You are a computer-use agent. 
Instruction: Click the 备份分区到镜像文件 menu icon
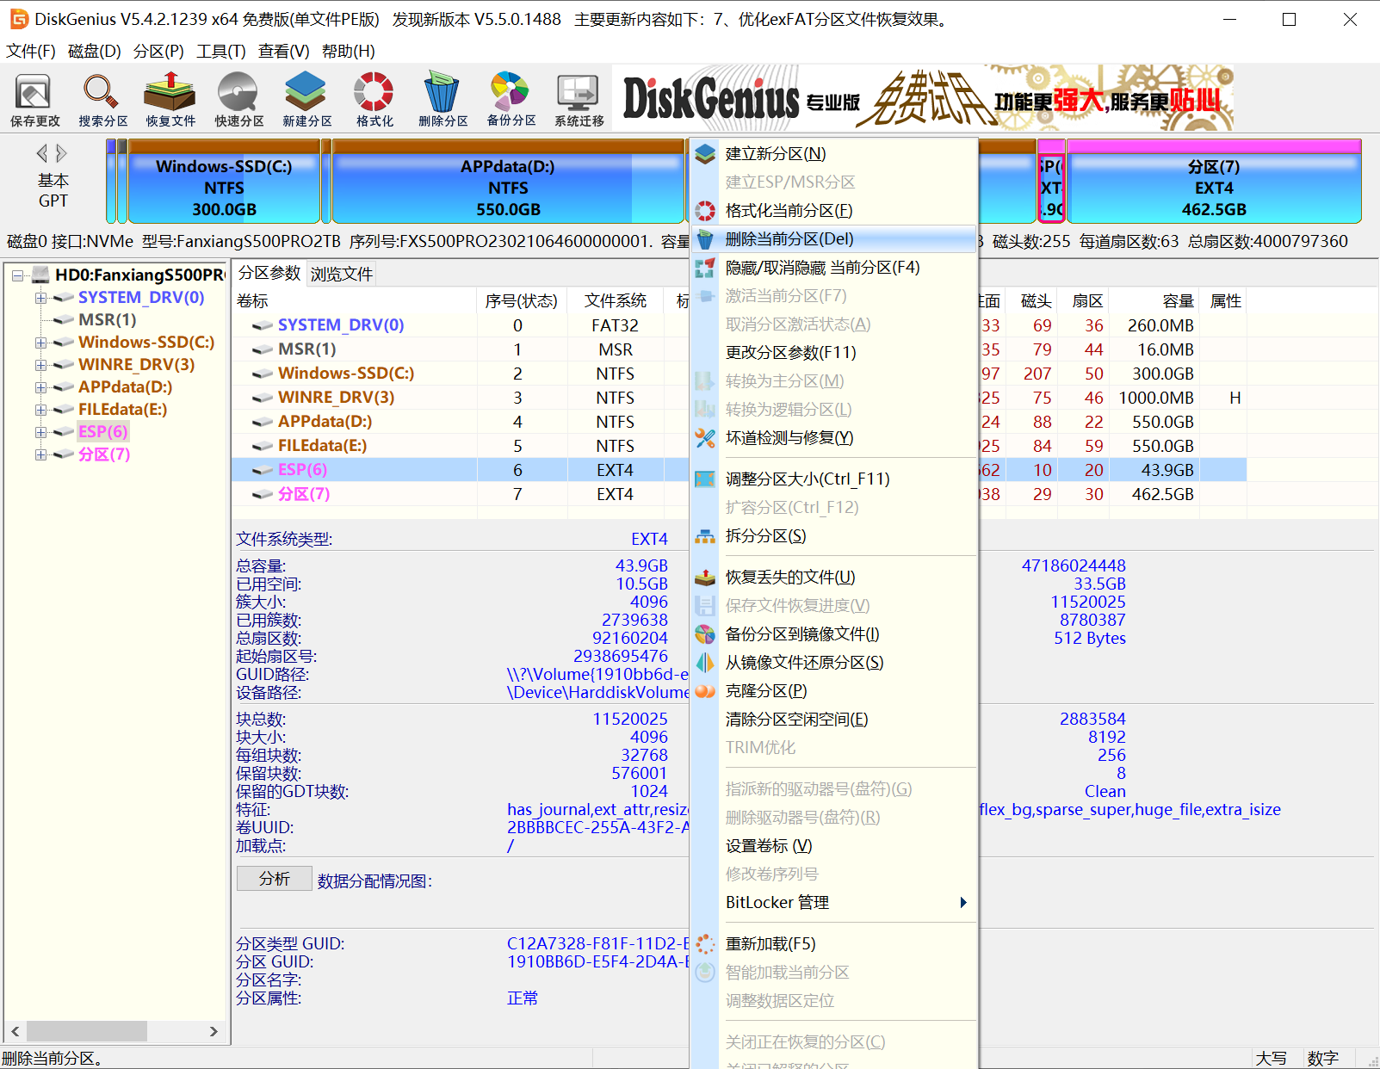point(705,634)
